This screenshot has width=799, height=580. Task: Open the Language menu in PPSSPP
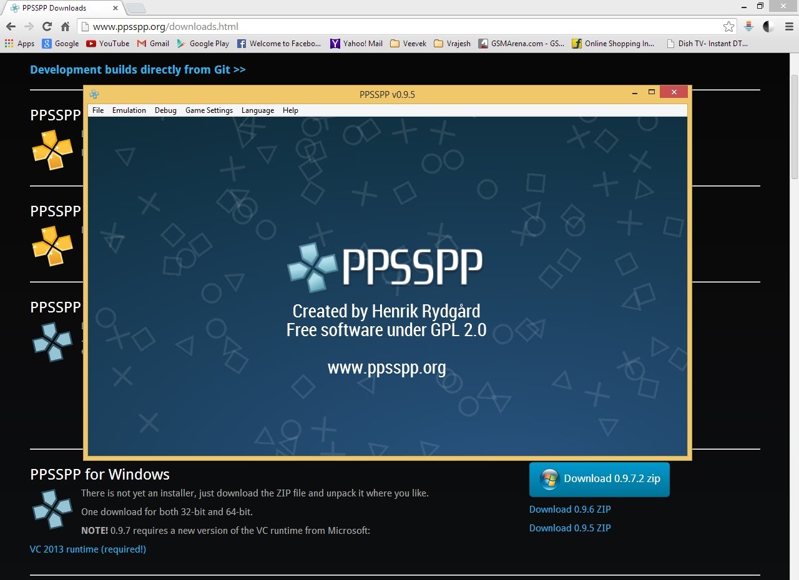pos(258,110)
